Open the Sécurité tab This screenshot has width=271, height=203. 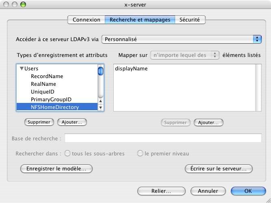190,20
